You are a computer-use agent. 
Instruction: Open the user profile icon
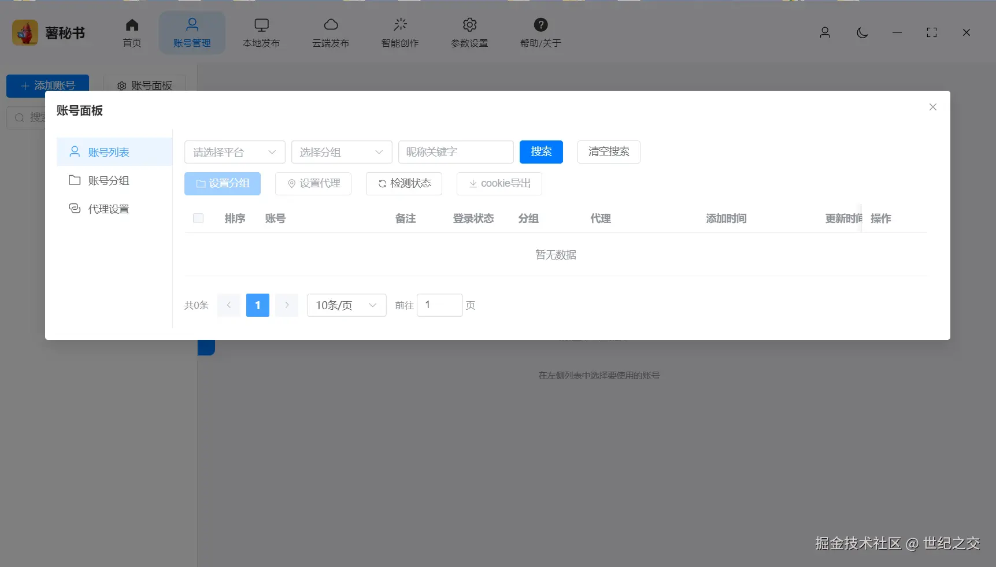(x=825, y=32)
